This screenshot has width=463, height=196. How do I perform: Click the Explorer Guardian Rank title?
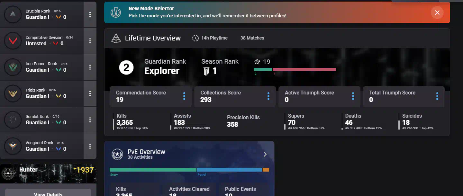pyautogui.click(x=162, y=71)
